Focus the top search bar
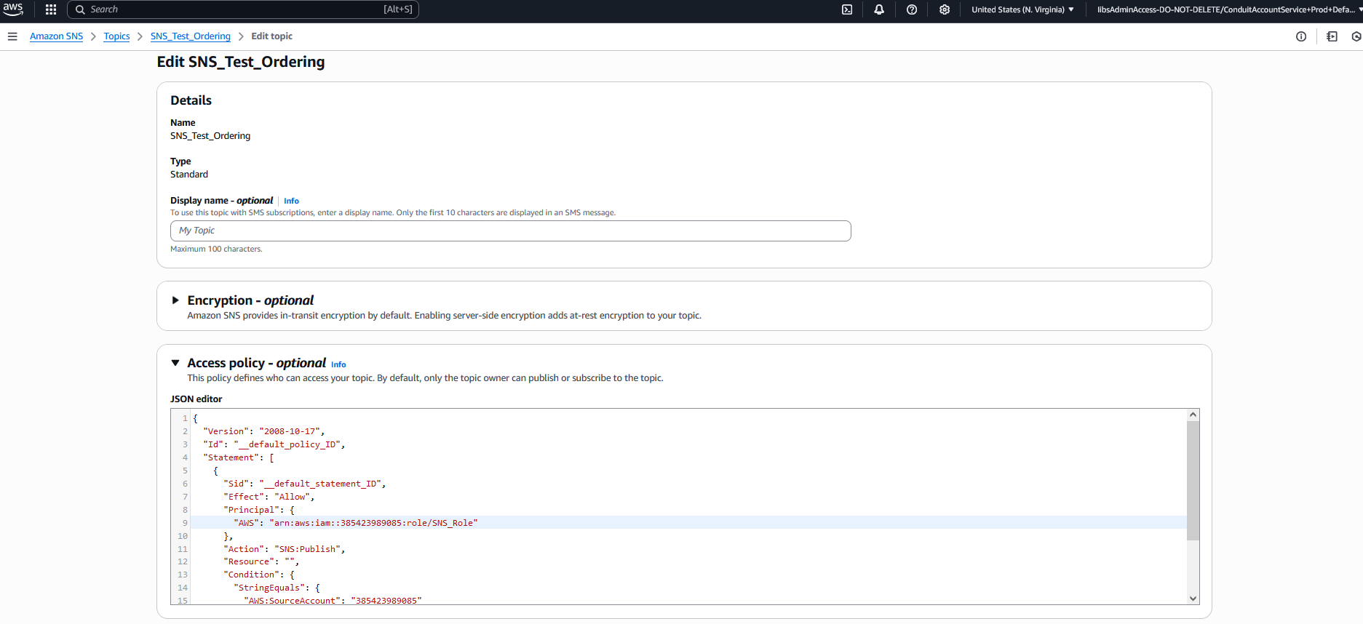 (243, 9)
